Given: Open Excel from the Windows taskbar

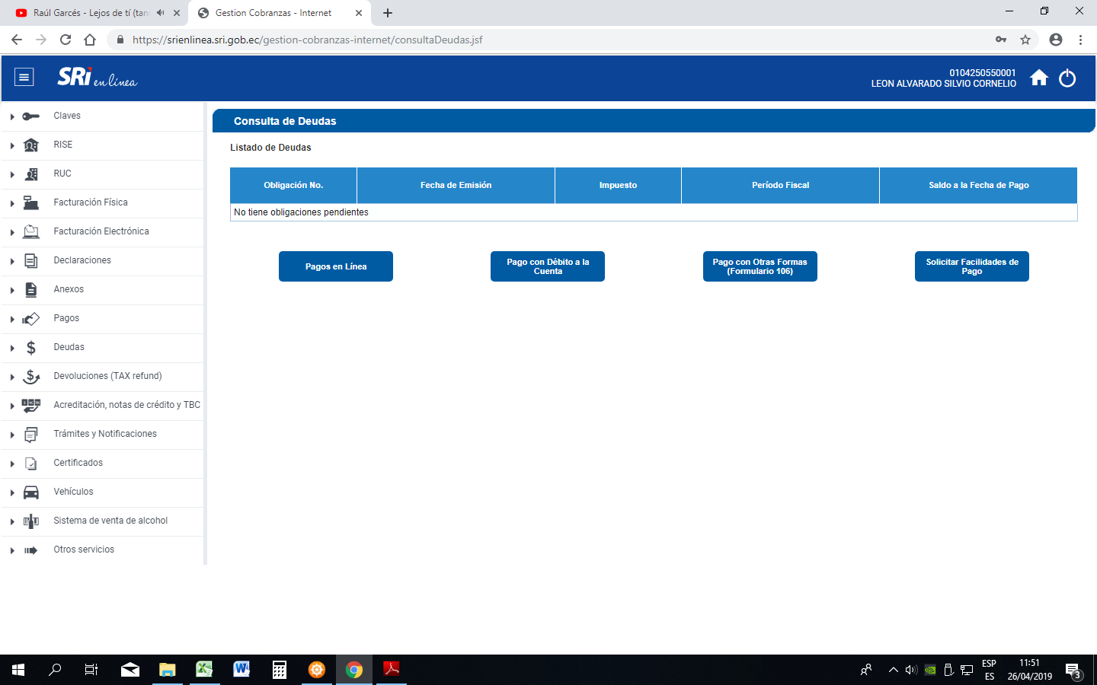Looking at the screenshot, I should pos(204,670).
